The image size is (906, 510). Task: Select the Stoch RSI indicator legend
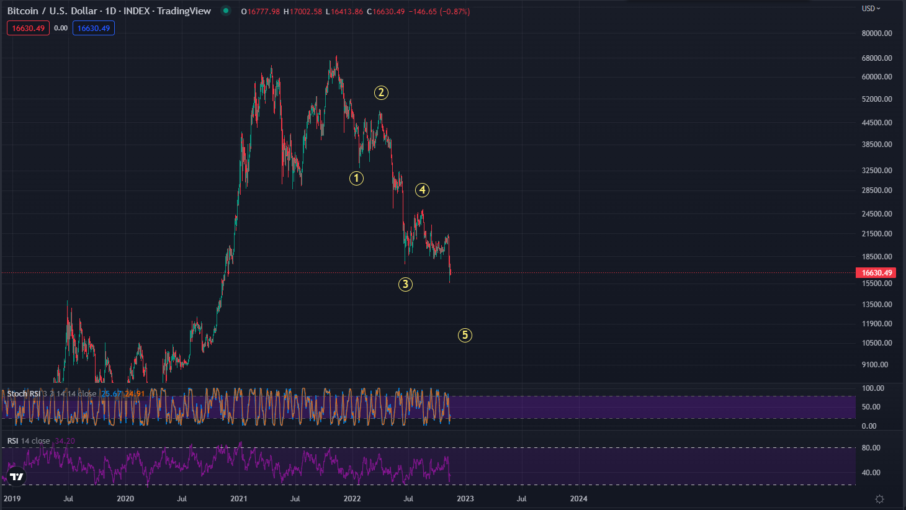coord(52,394)
